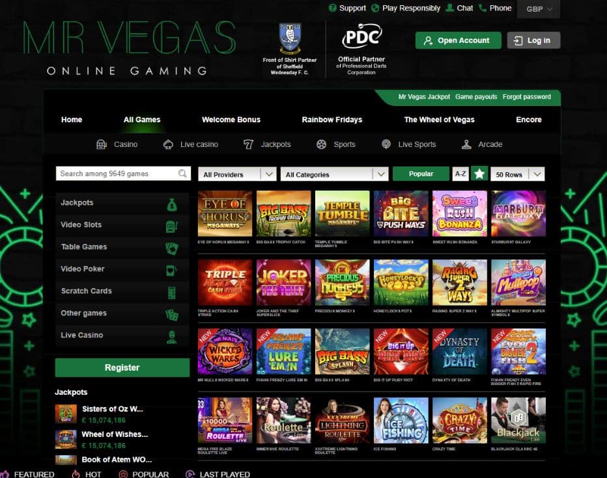
Task: Open The Wheel of Vegas tab
Action: point(440,120)
